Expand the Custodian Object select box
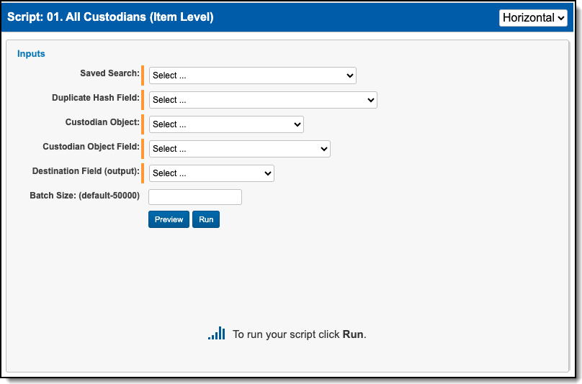The image size is (582, 384). coord(226,124)
